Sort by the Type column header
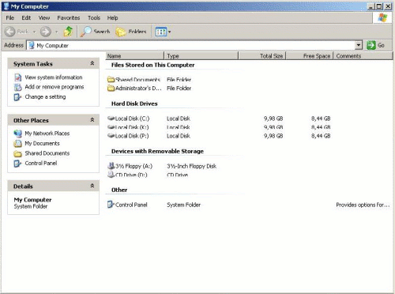This screenshot has width=395, height=294. pyautogui.click(x=201, y=56)
